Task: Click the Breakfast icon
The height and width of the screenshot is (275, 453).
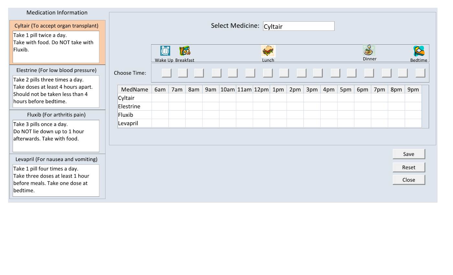Action: 185,51
